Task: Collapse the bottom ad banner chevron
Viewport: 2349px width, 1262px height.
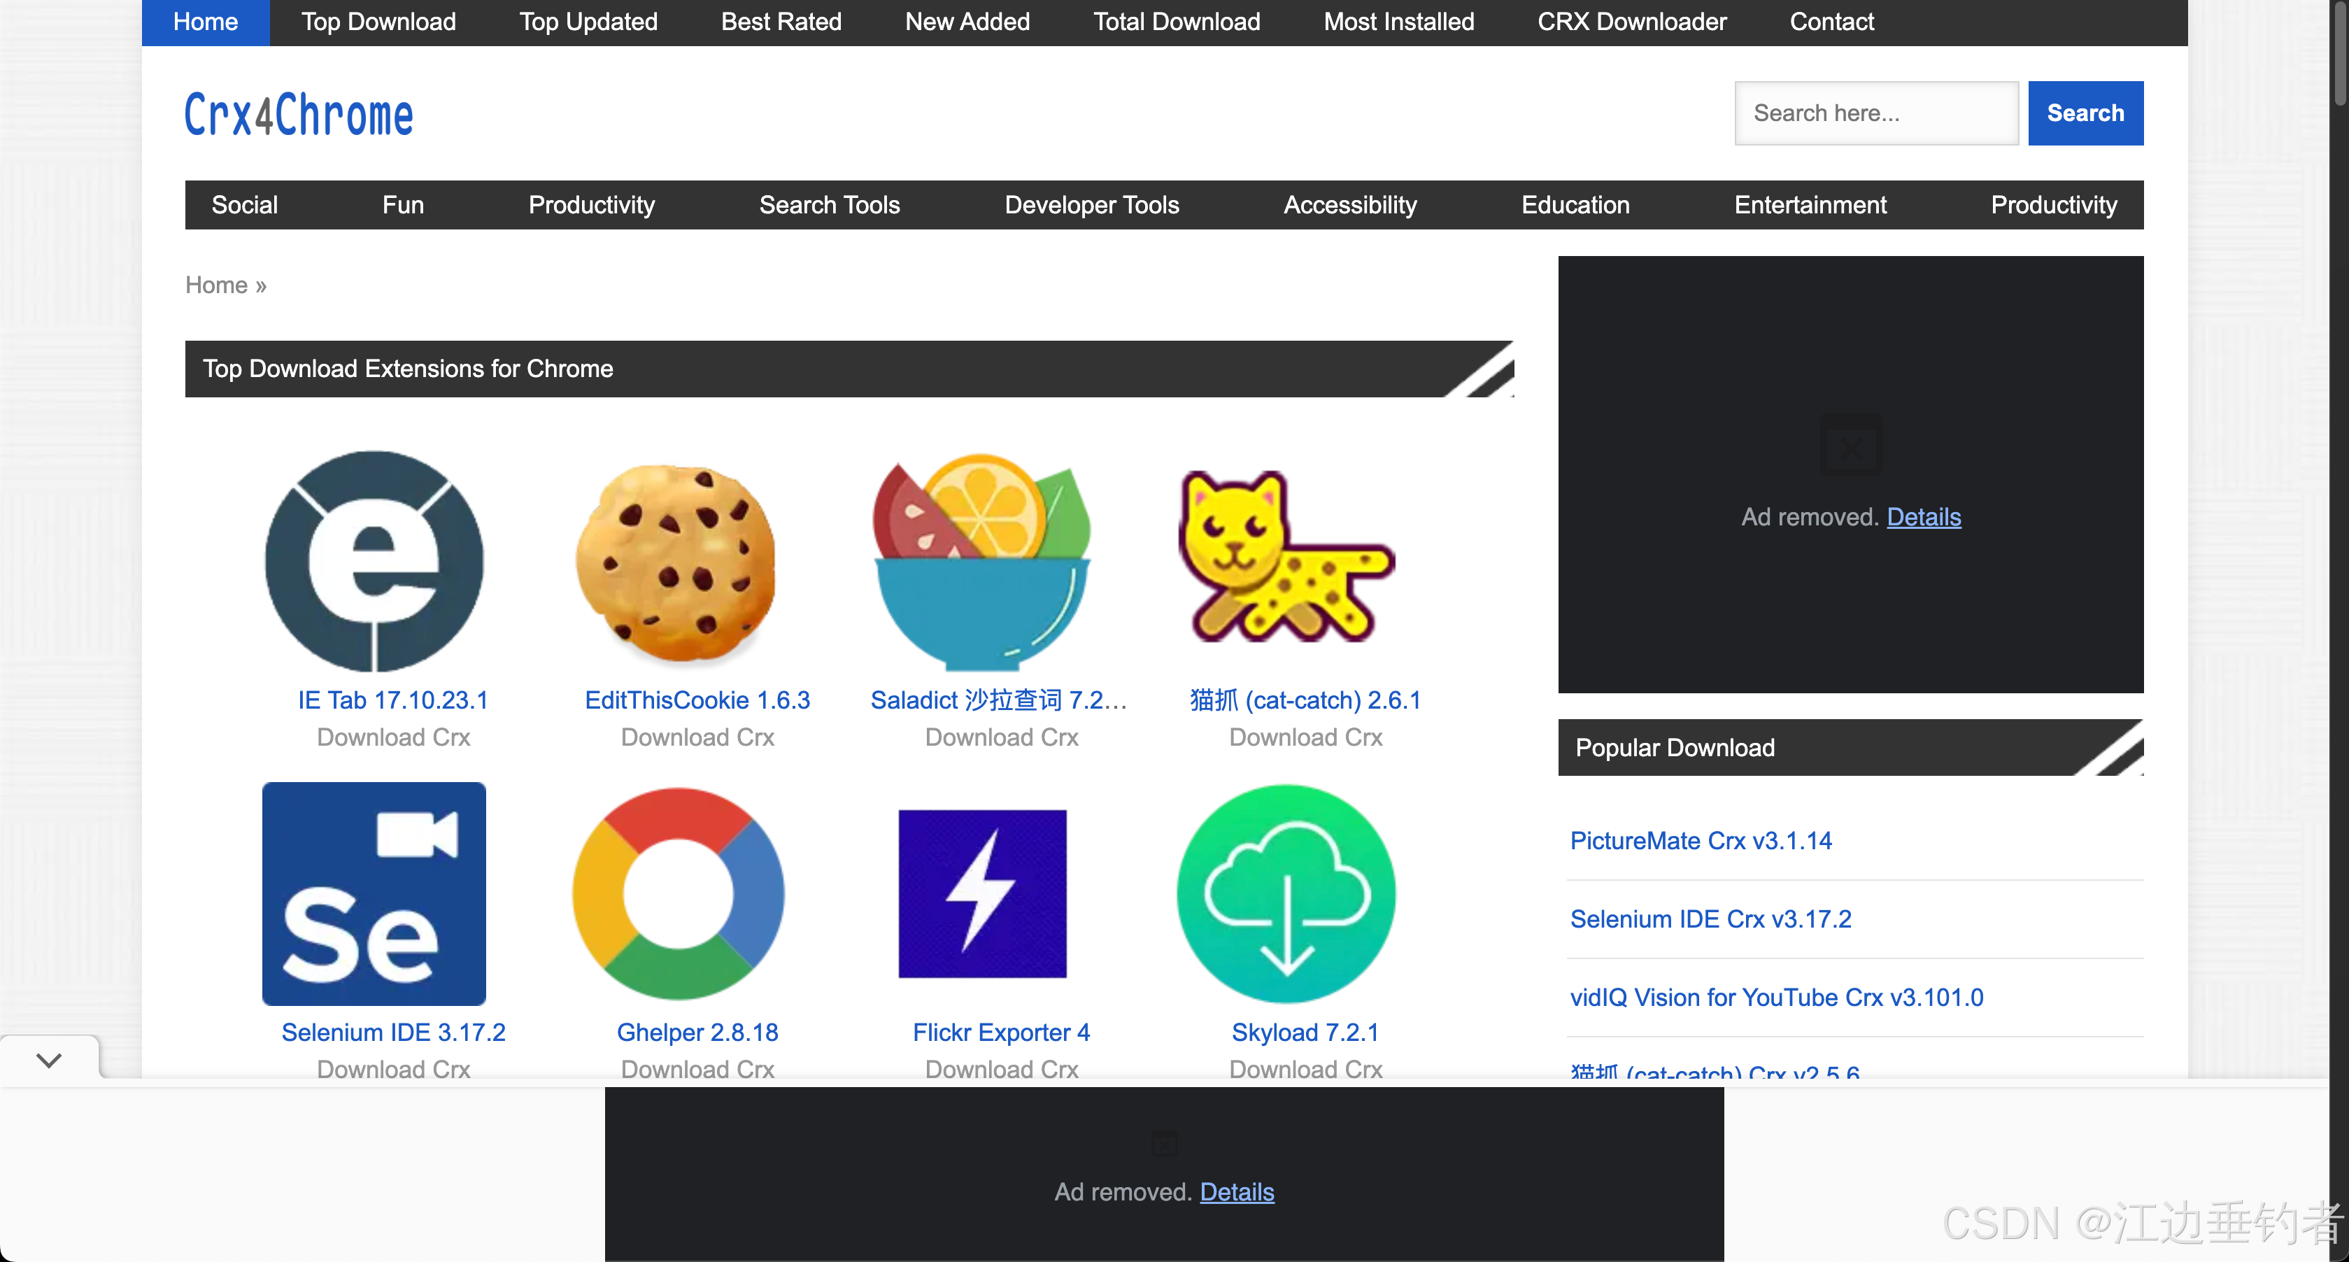Action: tap(49, 1060)
